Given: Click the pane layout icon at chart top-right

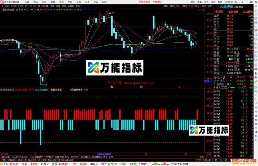Looking at the screenshot, I should coord(203,10).
